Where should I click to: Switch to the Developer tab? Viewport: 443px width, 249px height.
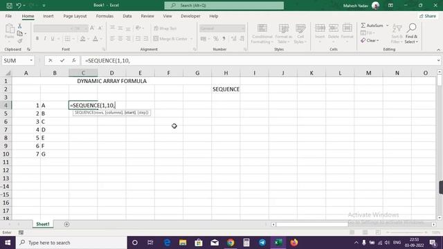[190, 16]
